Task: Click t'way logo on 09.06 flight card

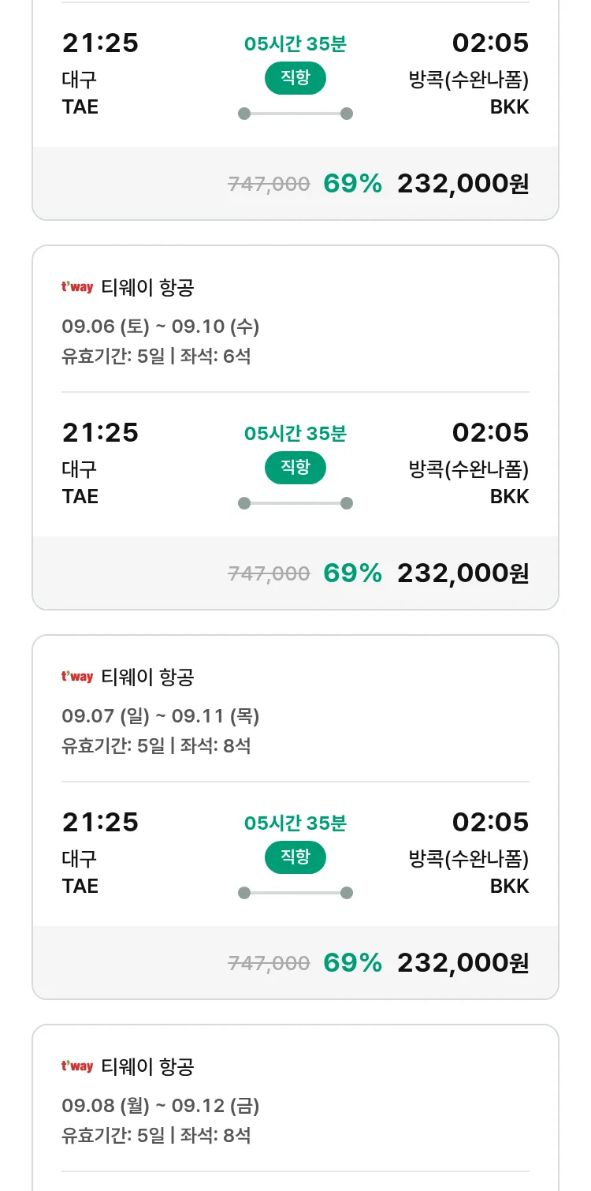Action: [77, 287]
